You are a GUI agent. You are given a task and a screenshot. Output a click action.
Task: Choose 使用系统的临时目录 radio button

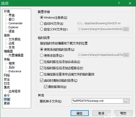[57, 49]
